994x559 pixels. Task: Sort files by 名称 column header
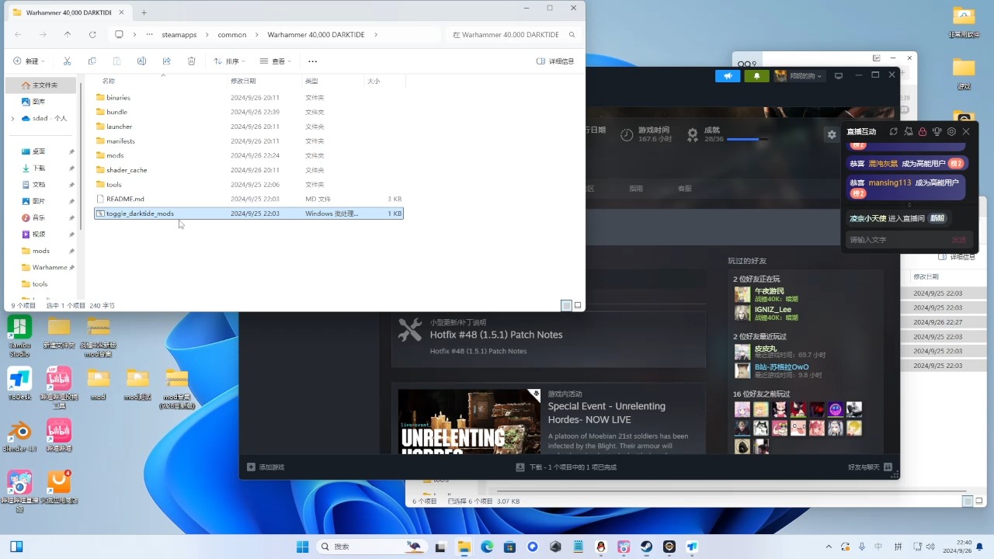[108, 81]
